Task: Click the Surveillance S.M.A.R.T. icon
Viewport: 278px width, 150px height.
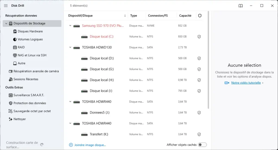Action: (11, 95)
